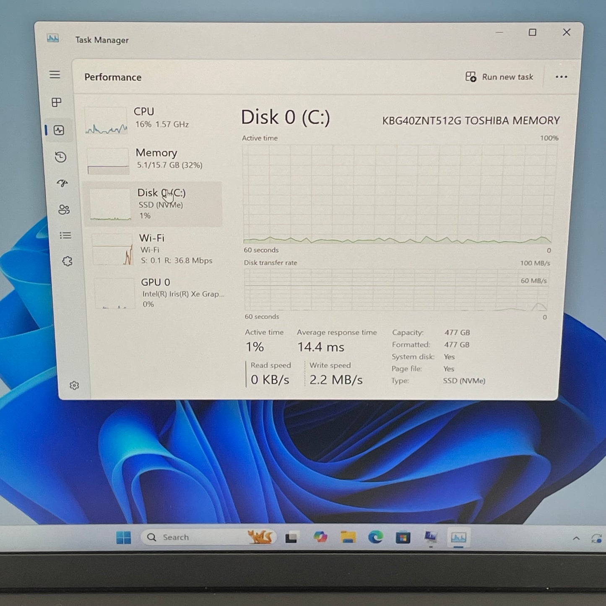Open the Details page icon
This screenshot has width=606, height=606.
[x=65, y=236]
